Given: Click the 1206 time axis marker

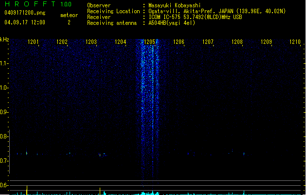Looking at the screenshot, I should [x=179, y=42].
